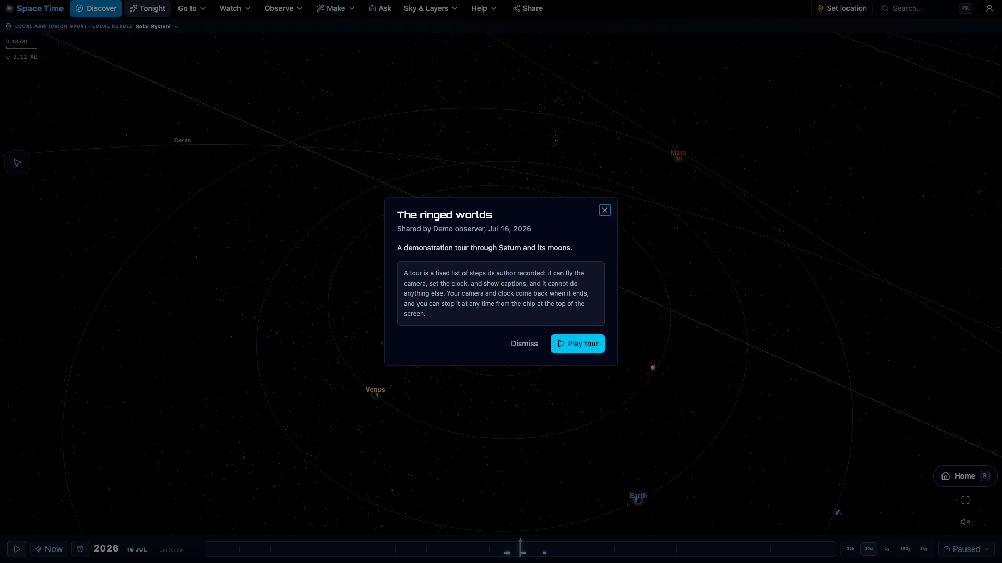This screenshot has width=1002, height=563.
Task: Click the rightmost timeline event dot
Action: tap(544, 553)
